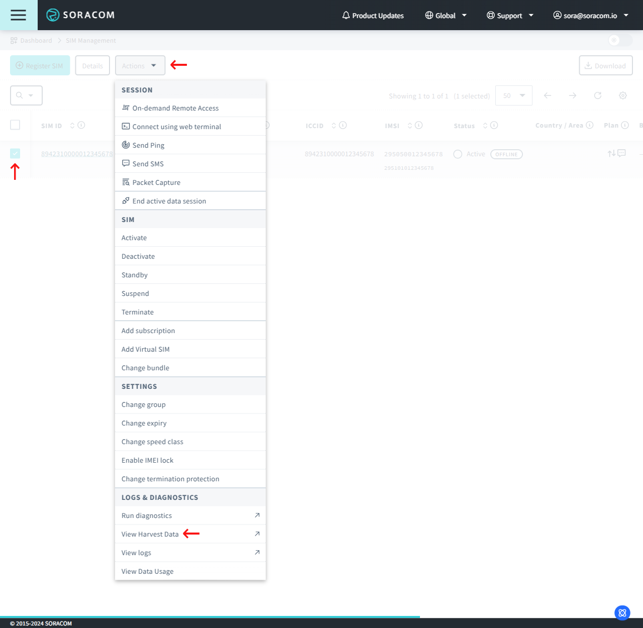Expand the Global coverage dropdown
The height and width of the screenshot is (628, 643).
(x=446, y=16)
